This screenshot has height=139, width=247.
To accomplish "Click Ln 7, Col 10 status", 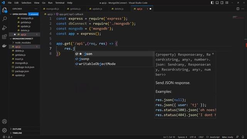I will [x=169, y=137].
